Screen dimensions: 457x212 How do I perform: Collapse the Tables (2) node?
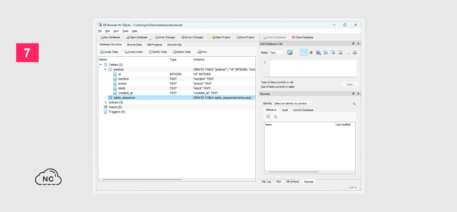tap(101, 65)
